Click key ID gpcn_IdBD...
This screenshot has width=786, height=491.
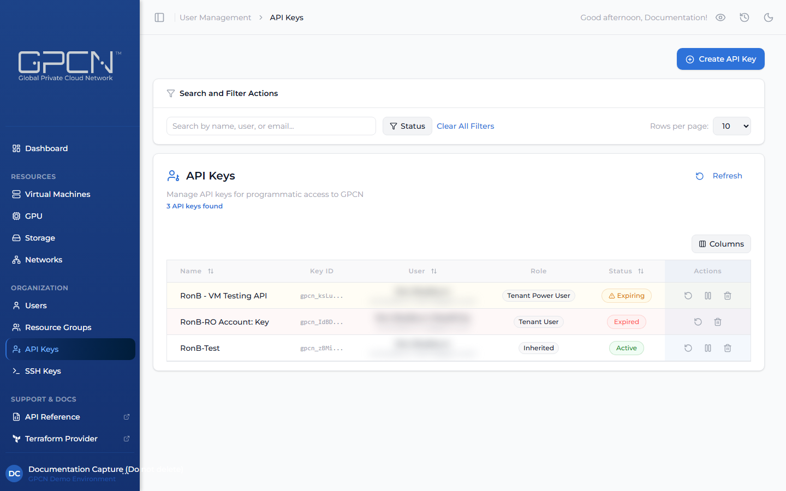(321, 322)
